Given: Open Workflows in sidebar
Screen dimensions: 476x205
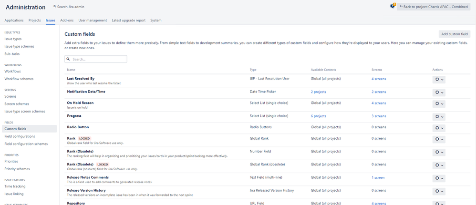Looking at the screenshot, I should [13, 71].
